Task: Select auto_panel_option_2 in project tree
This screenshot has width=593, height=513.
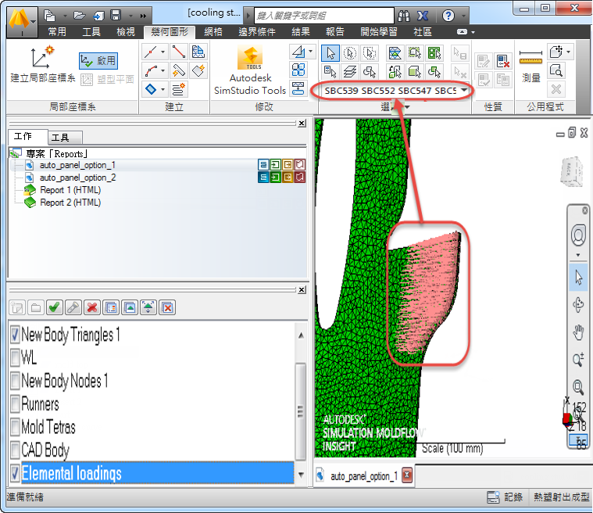Action: [x=77, y=178]
